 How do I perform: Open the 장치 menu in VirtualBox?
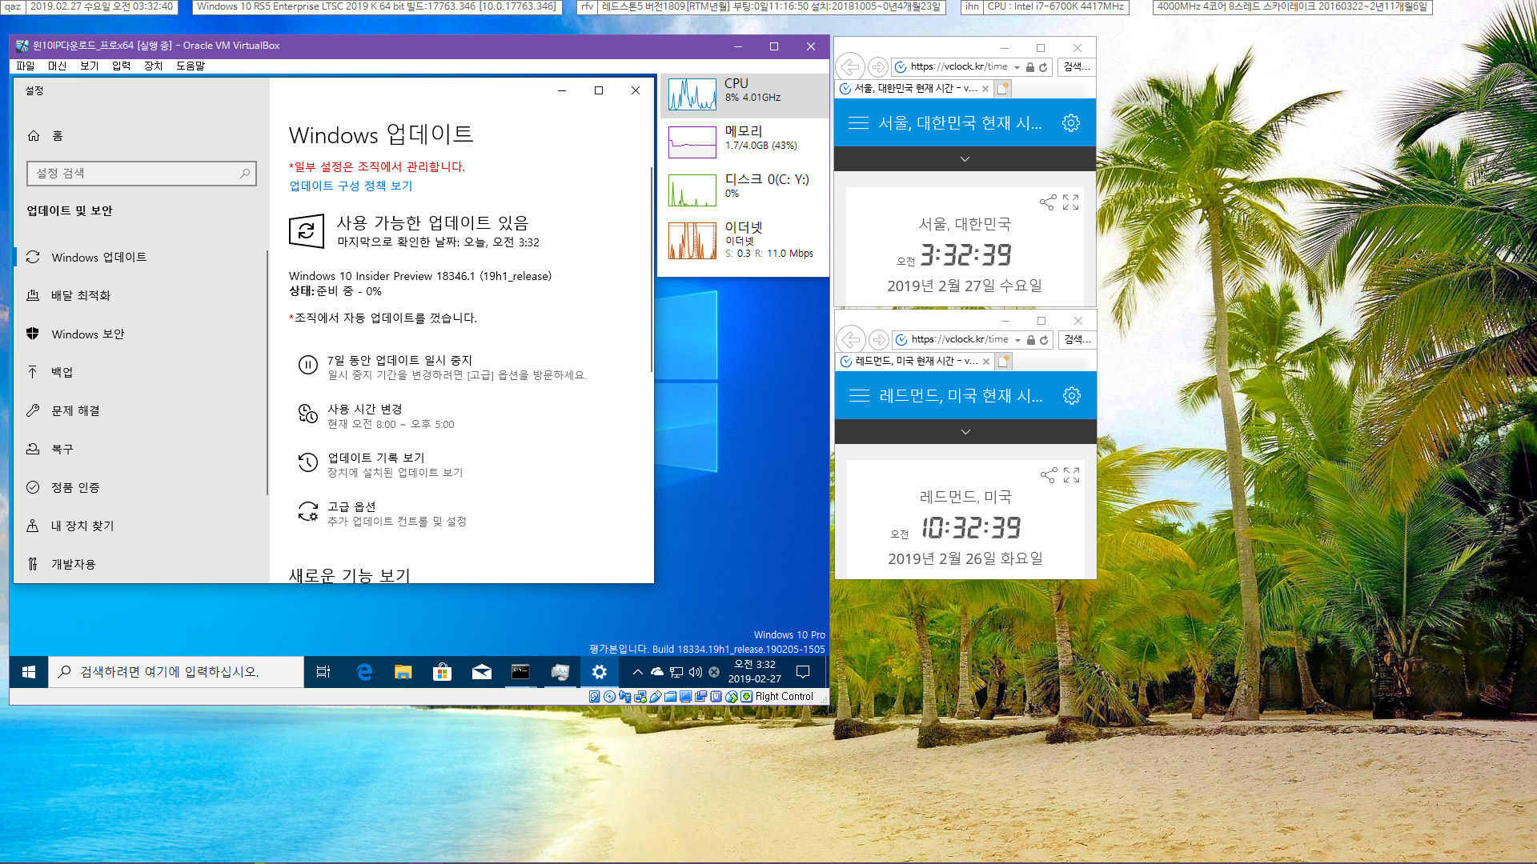tap(153, 66)
